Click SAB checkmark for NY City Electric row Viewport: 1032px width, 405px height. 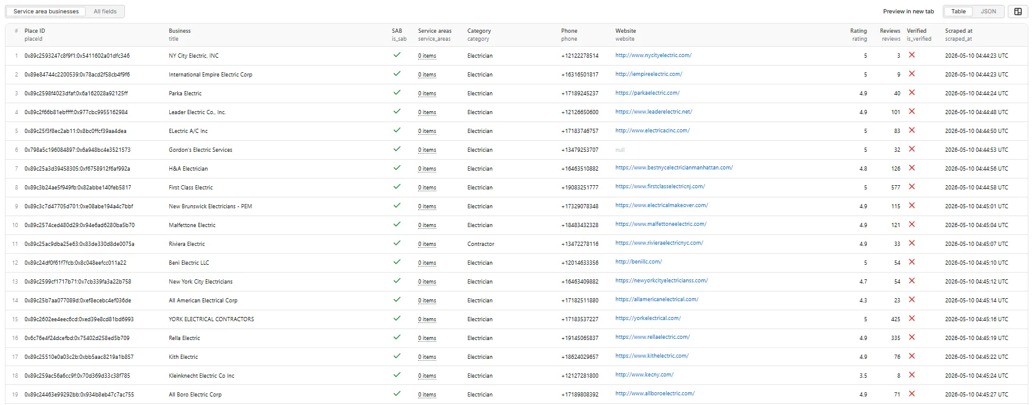[x=397, y=55]
